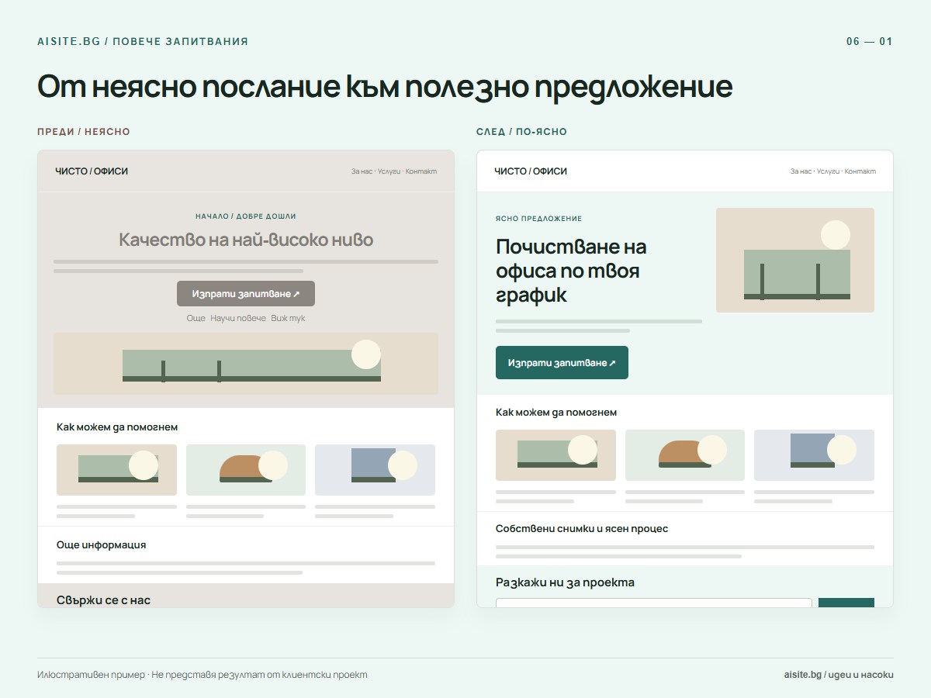Open 'Контакт' in the after mockup nav
Viewport: 931px width, 698px height.
pos(860,171)
